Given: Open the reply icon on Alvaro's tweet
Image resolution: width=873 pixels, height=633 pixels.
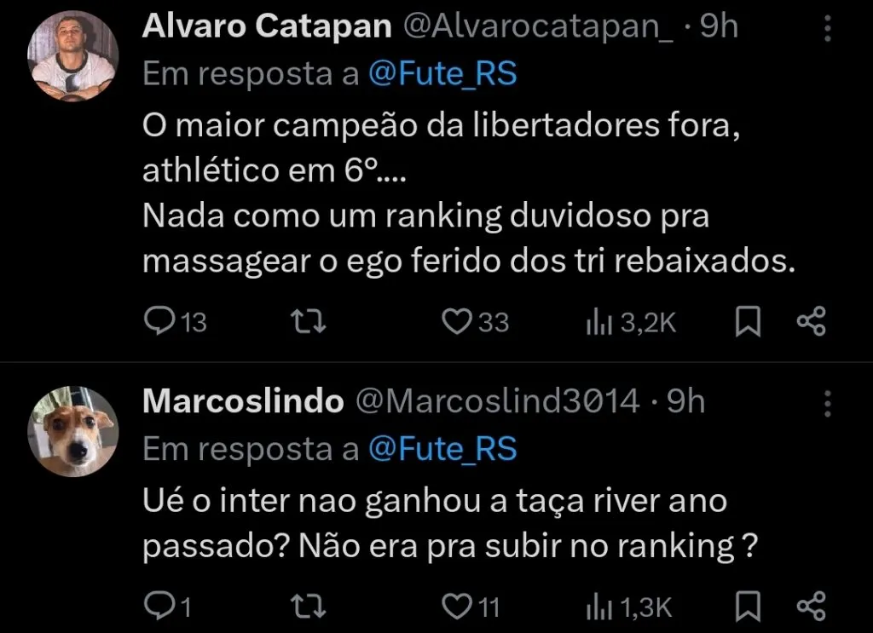Looking at the screenshot, I should tap(161, 322).
